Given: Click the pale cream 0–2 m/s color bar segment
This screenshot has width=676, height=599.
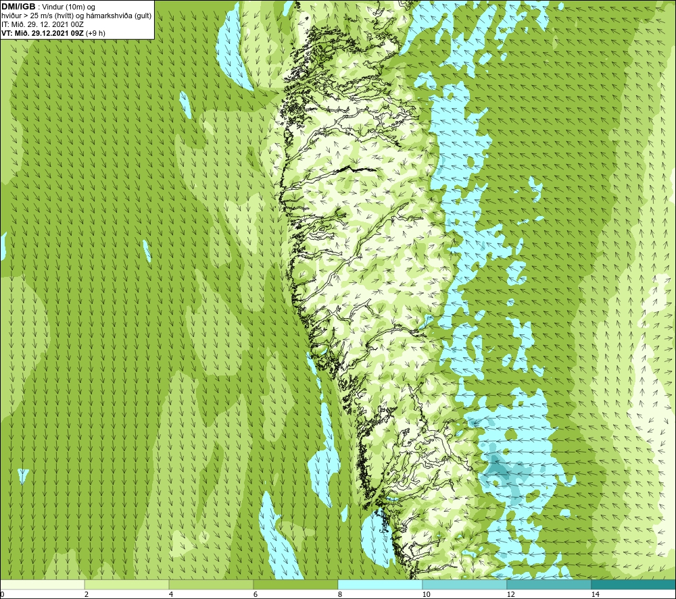Looking at the screenshot, I should [x=42, y=584].
